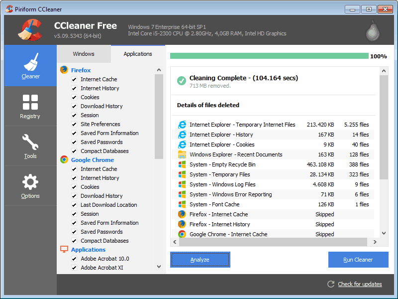Select 'System - Empty Recycle Bin' result row
The image size is (398, 299).
[273, 164]
